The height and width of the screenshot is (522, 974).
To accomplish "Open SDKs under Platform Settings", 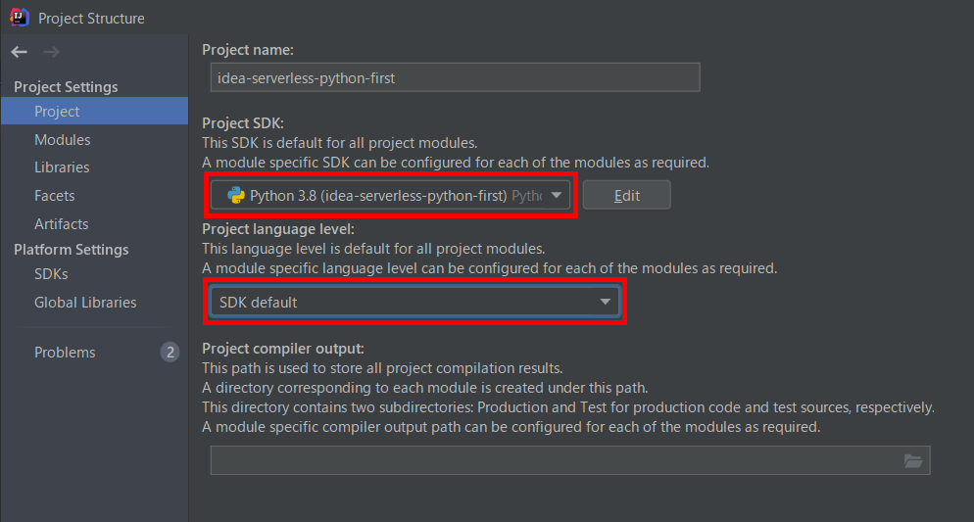I will [x=51, y=274].
